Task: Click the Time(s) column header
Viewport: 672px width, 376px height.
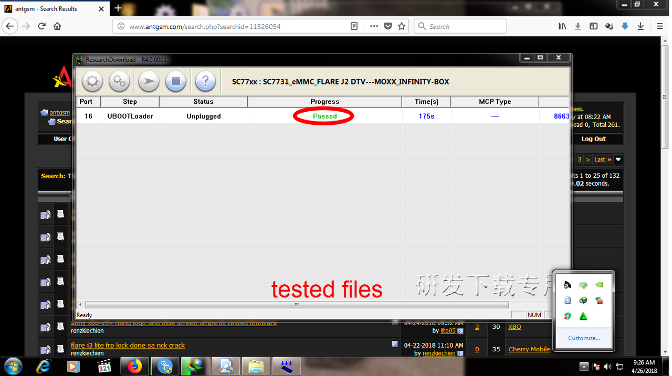Action: (x=426, y=102)
